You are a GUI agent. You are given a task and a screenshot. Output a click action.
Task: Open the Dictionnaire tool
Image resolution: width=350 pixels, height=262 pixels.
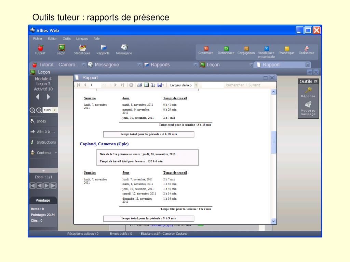tap(226, 50)
